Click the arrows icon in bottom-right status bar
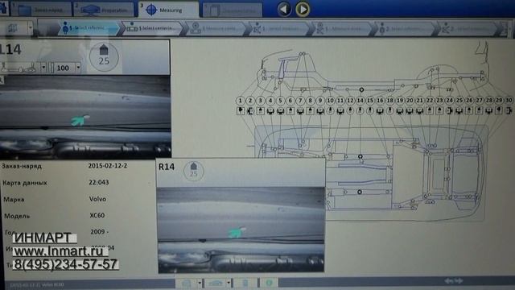 454,281
